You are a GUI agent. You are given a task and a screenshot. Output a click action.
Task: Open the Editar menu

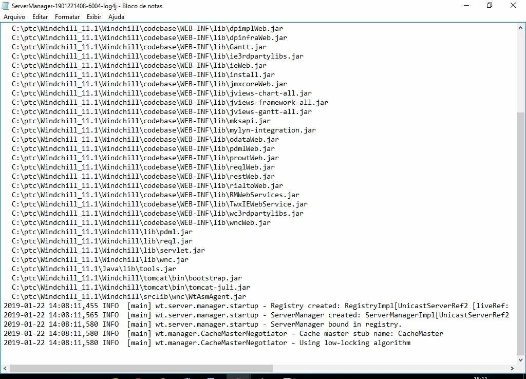pyautogui.click(x=40, y=17)
